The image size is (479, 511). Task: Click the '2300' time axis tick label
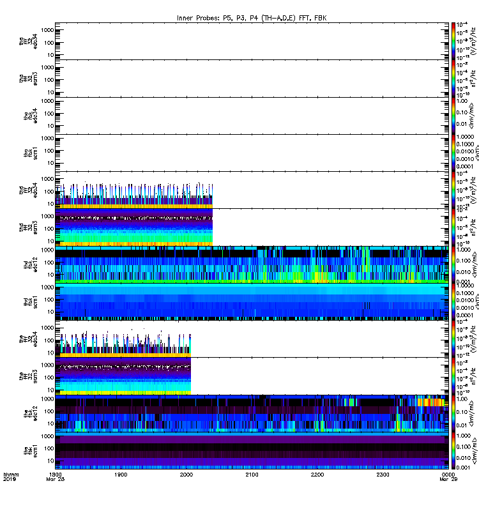pos(383,475)
